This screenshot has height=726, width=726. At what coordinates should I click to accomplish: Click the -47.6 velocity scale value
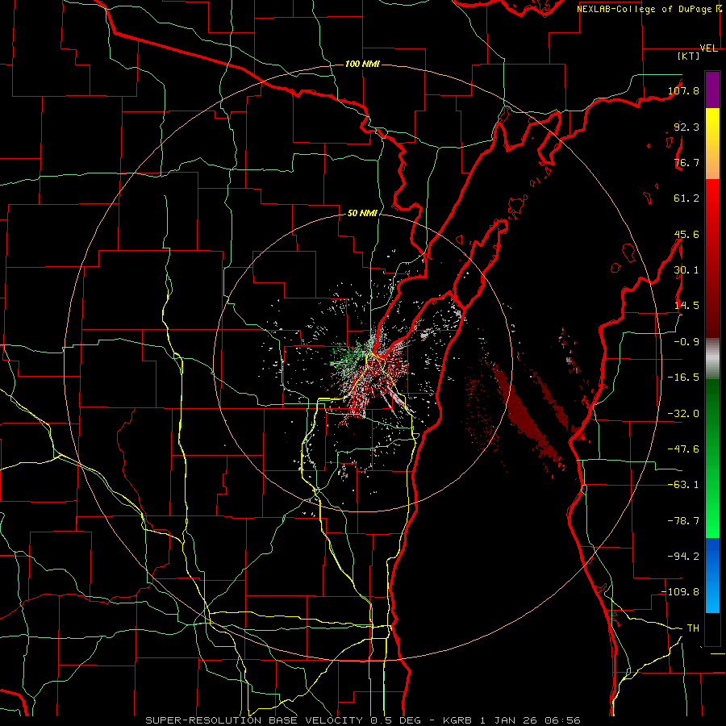coord(683,449)
